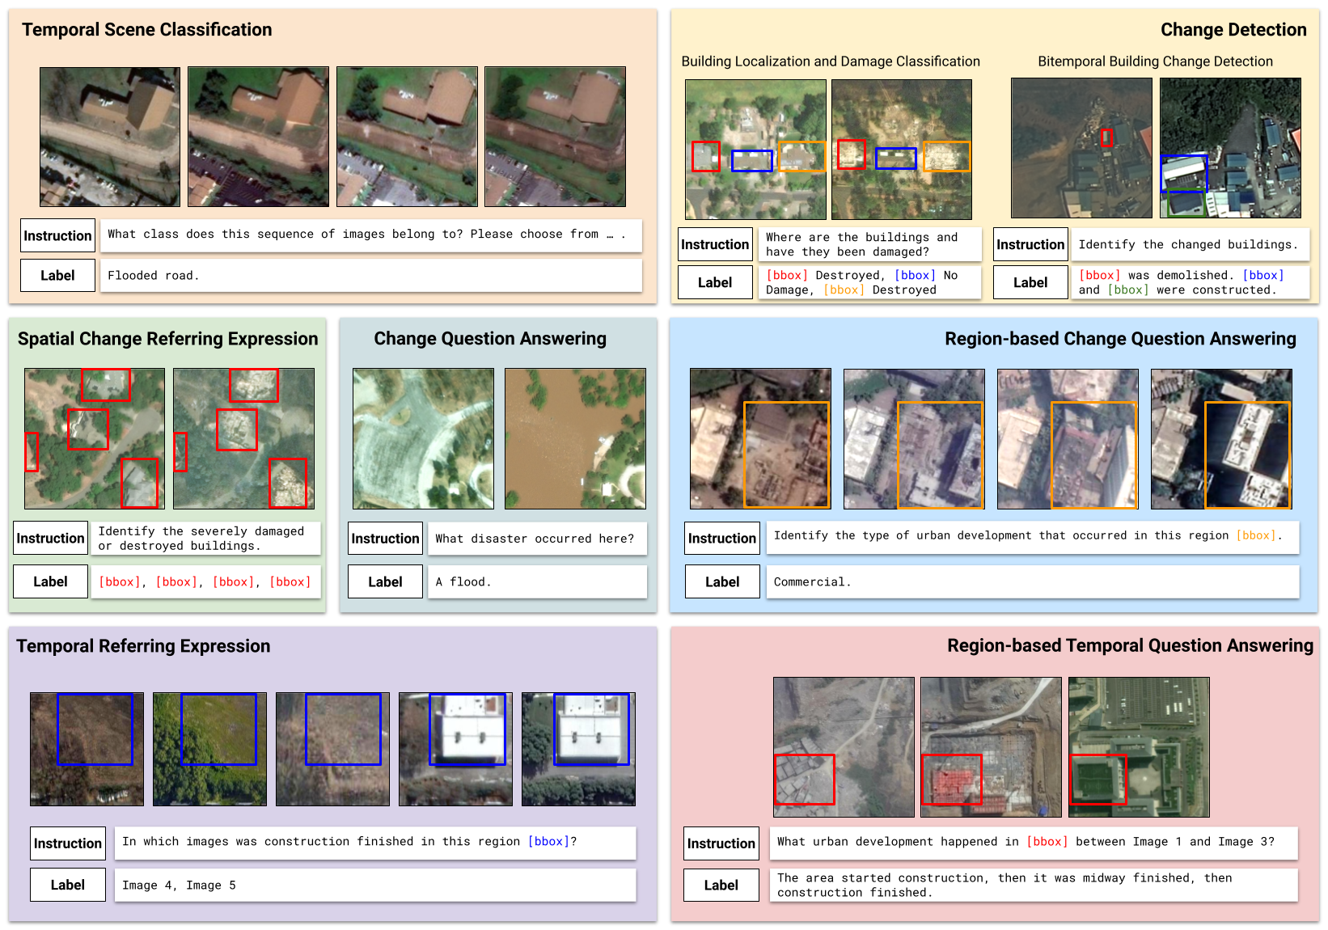The image size is (1328, 930).
Task: Click 'The area started construction' label text
Action: coord(1004,886)
